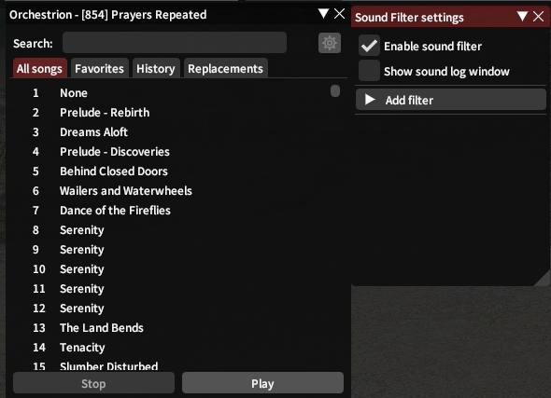Focus the Search input field
Viewport: 551px width, 398px height.
[x=175, y=43]
